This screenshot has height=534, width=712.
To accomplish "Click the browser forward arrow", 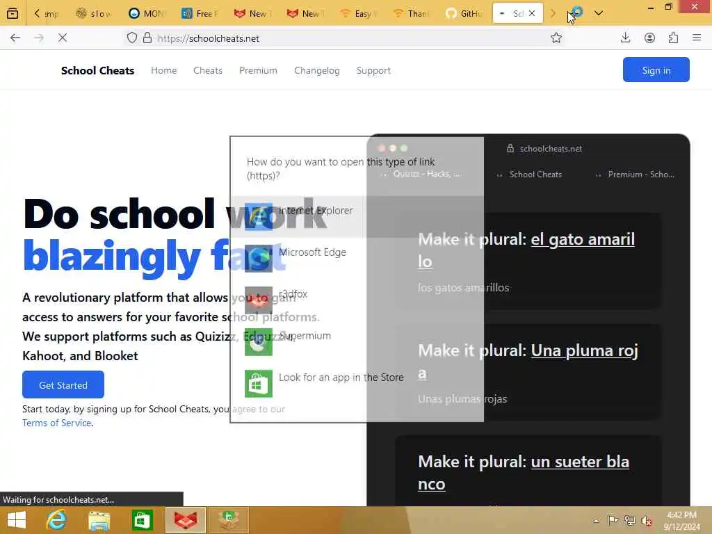I will (39, 38).
